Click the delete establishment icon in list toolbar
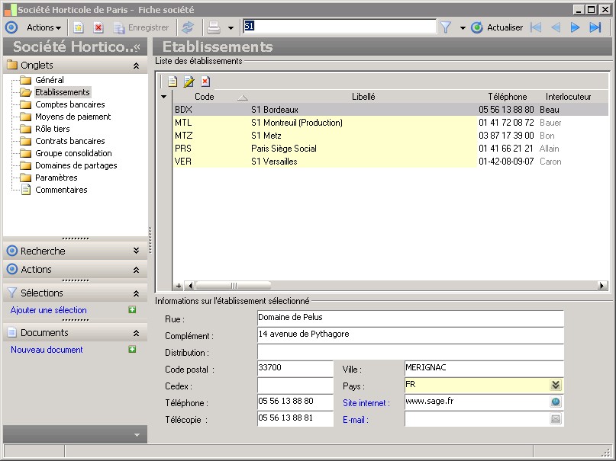 click(205, 82)
